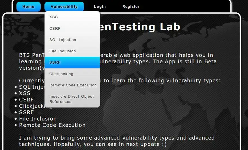Screen dimensions: 248x150
Task: Click the paragraph about advanced vulnerability types
Action: 117,141
